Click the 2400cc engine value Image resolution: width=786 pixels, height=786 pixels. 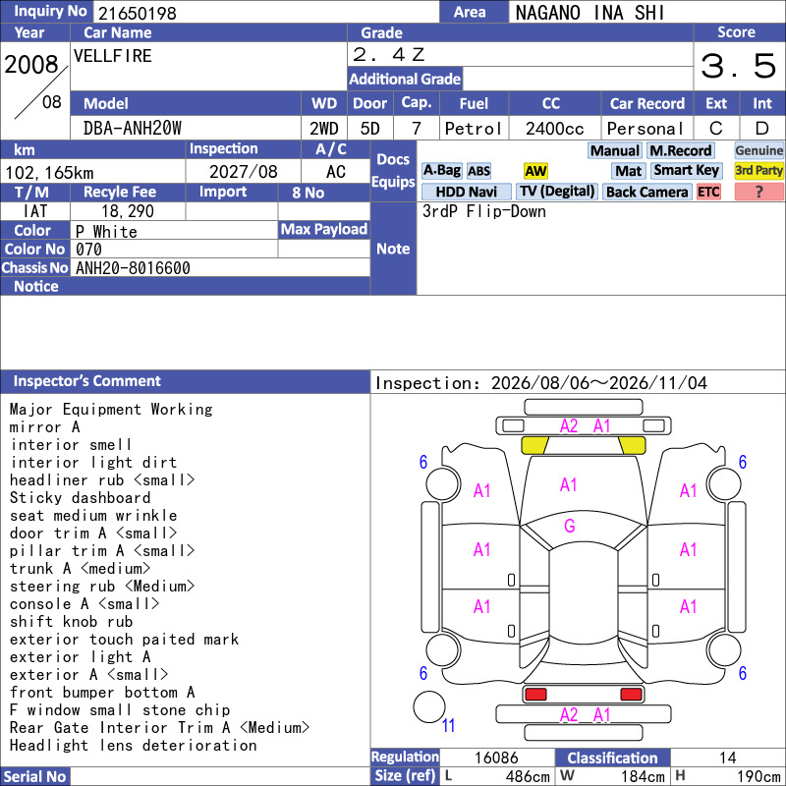click(554, 129)
